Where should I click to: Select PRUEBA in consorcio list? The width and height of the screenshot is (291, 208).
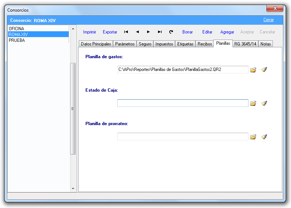(x=17, y=40)
